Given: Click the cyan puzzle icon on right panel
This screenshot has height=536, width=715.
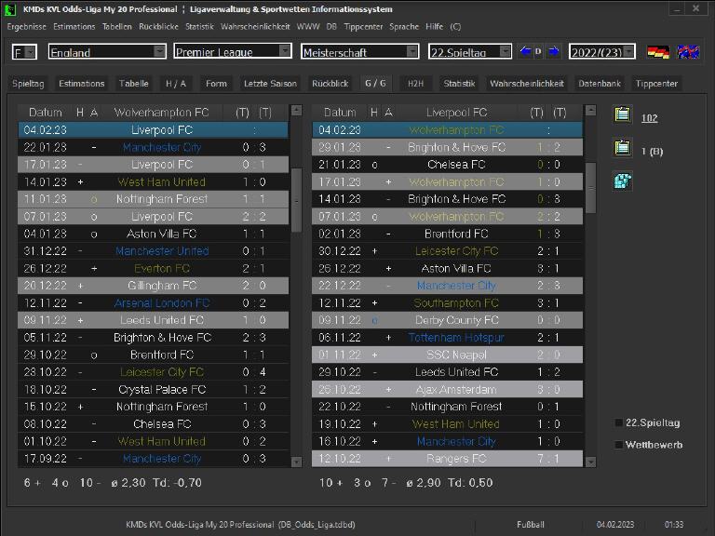Looking at the screenshot, I should click(623, 181).
